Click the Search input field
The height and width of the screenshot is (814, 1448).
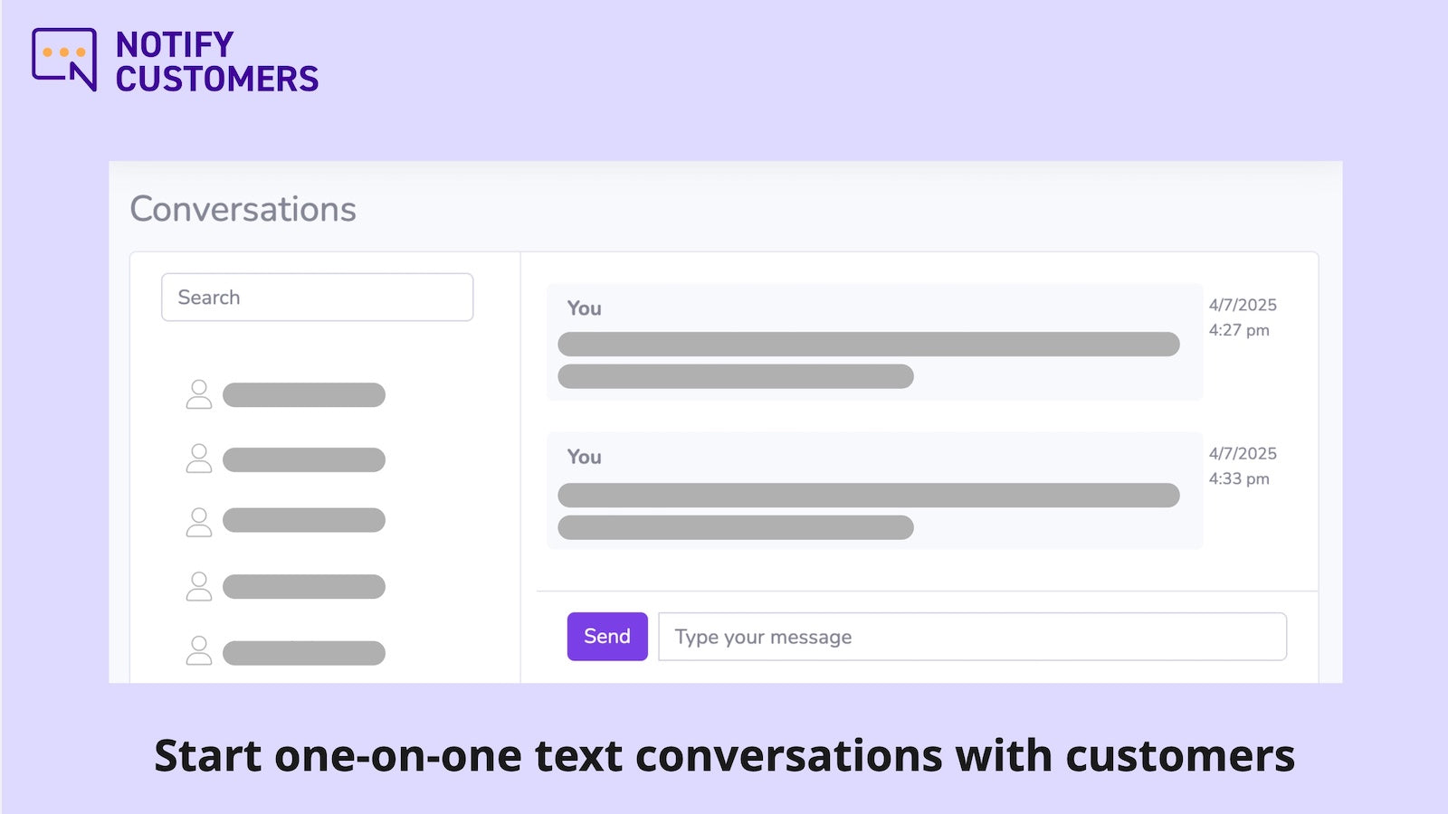tap(317, 297)
